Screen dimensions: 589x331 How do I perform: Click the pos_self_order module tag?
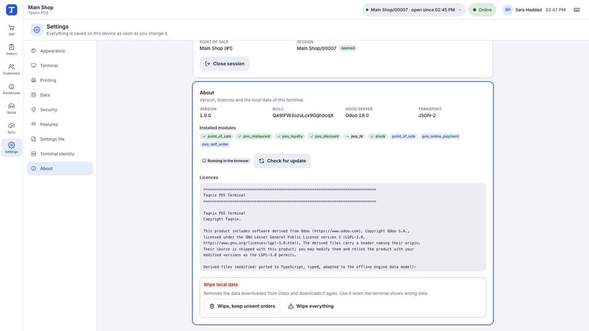click(x=215, y=144)
